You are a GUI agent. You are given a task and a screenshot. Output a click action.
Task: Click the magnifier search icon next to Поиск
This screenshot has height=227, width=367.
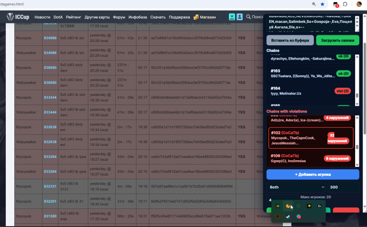click(248, 17)
